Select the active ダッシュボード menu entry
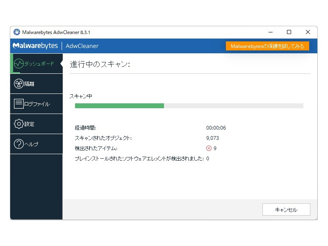Viewport: 328px width, 246px height. (x=35, y=64)
